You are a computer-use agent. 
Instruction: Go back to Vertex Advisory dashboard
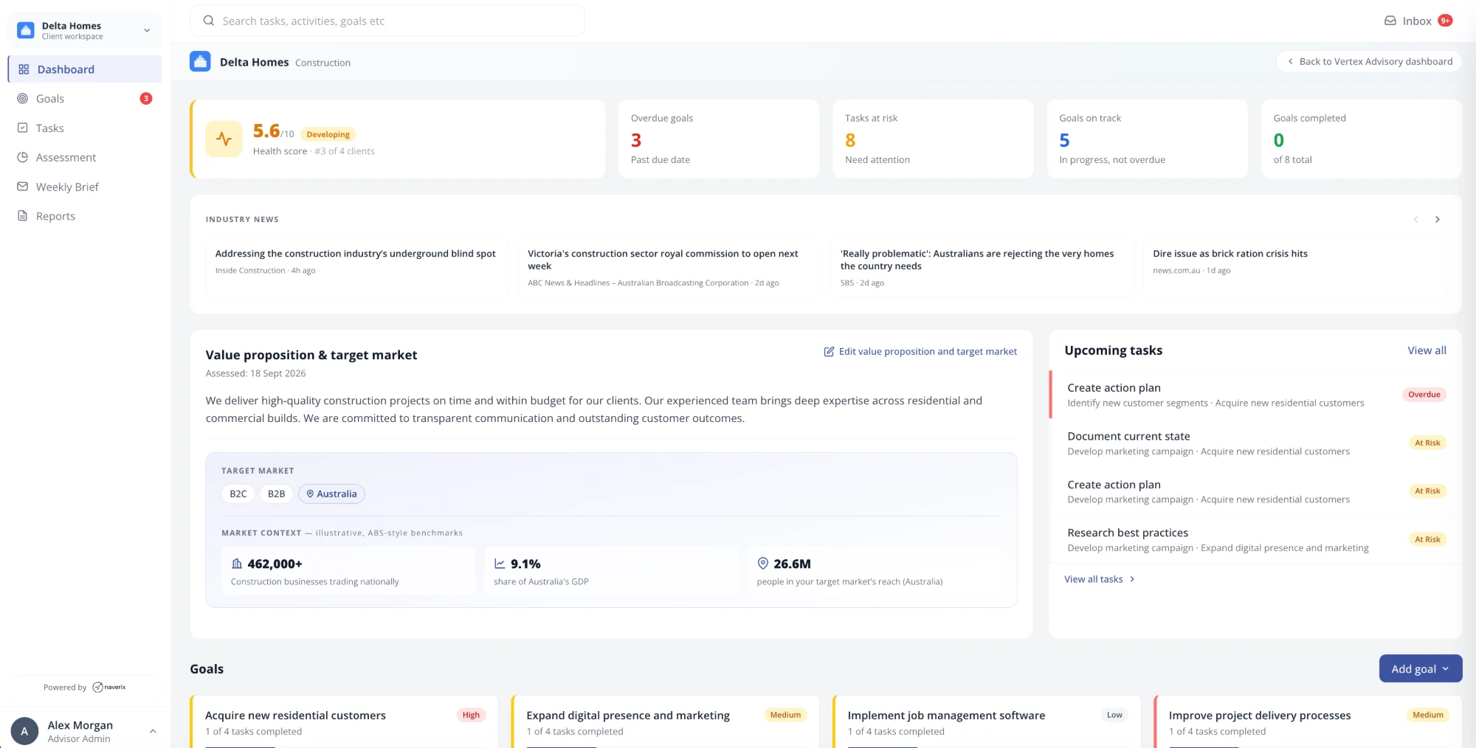[1370, 61]
